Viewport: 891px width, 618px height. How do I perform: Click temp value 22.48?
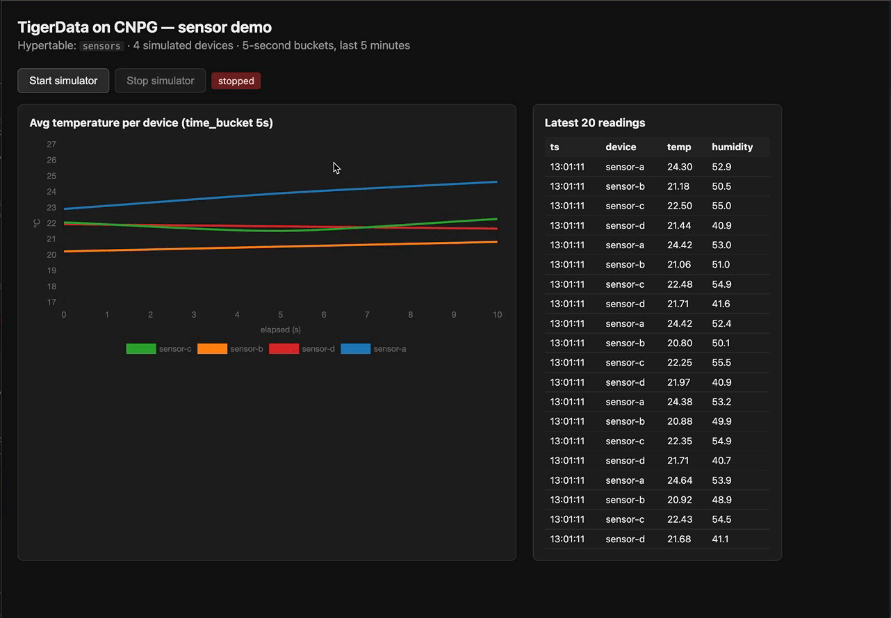pyautogui.click(x=679, y=284)
